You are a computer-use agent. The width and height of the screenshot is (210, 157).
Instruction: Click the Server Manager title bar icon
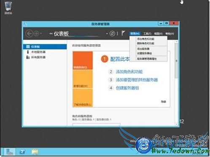pos(25,24)
